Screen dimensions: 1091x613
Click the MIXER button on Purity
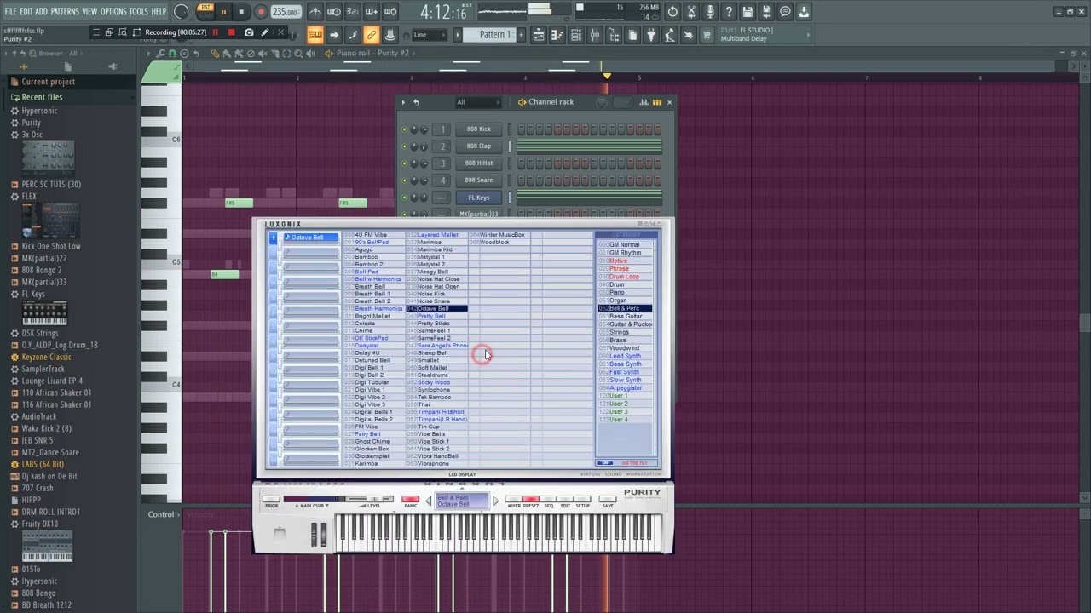pos(514,500)
